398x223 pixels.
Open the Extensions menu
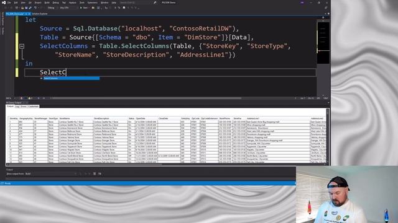tap(93, 2)
